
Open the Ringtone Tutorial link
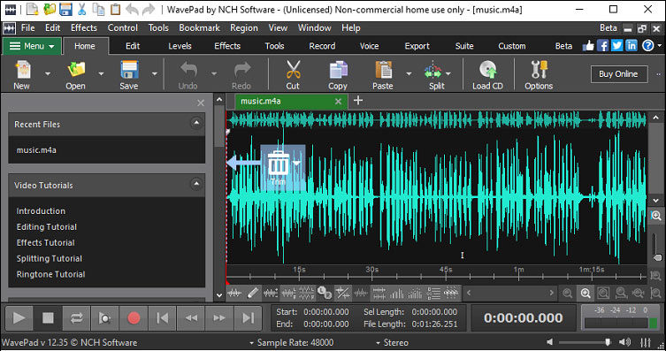pos(50,275)
